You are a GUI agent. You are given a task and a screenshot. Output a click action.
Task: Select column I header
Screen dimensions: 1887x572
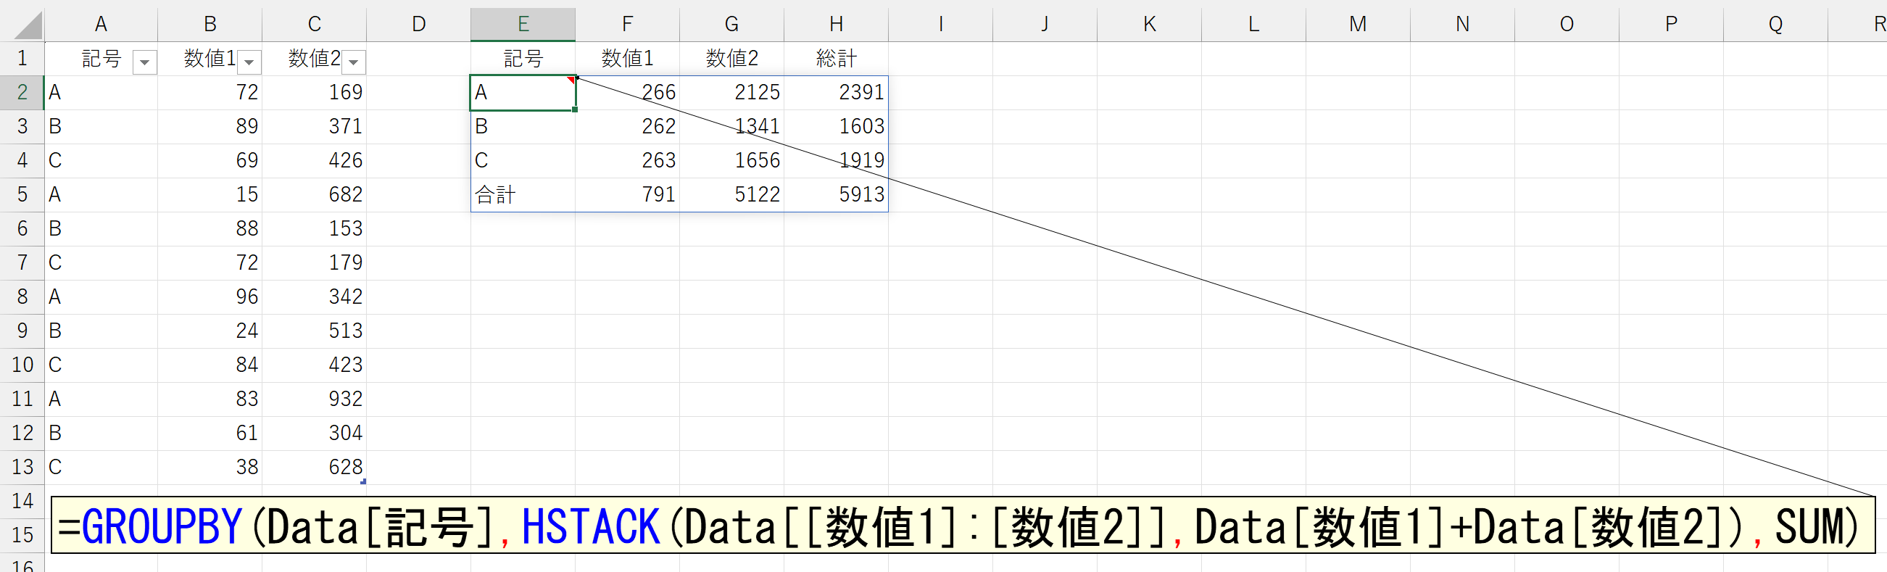[x=940, y=24]
